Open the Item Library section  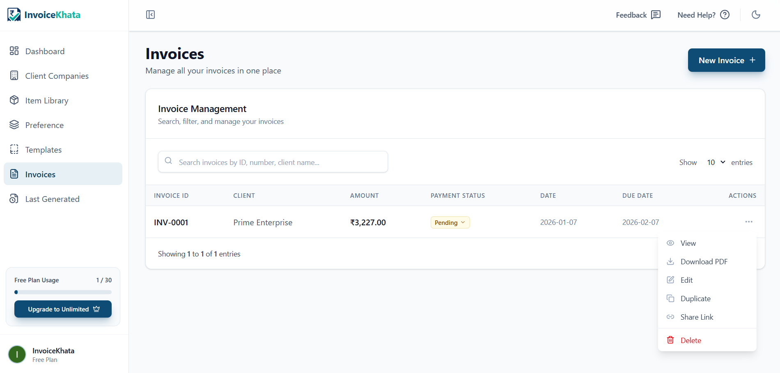46,100
